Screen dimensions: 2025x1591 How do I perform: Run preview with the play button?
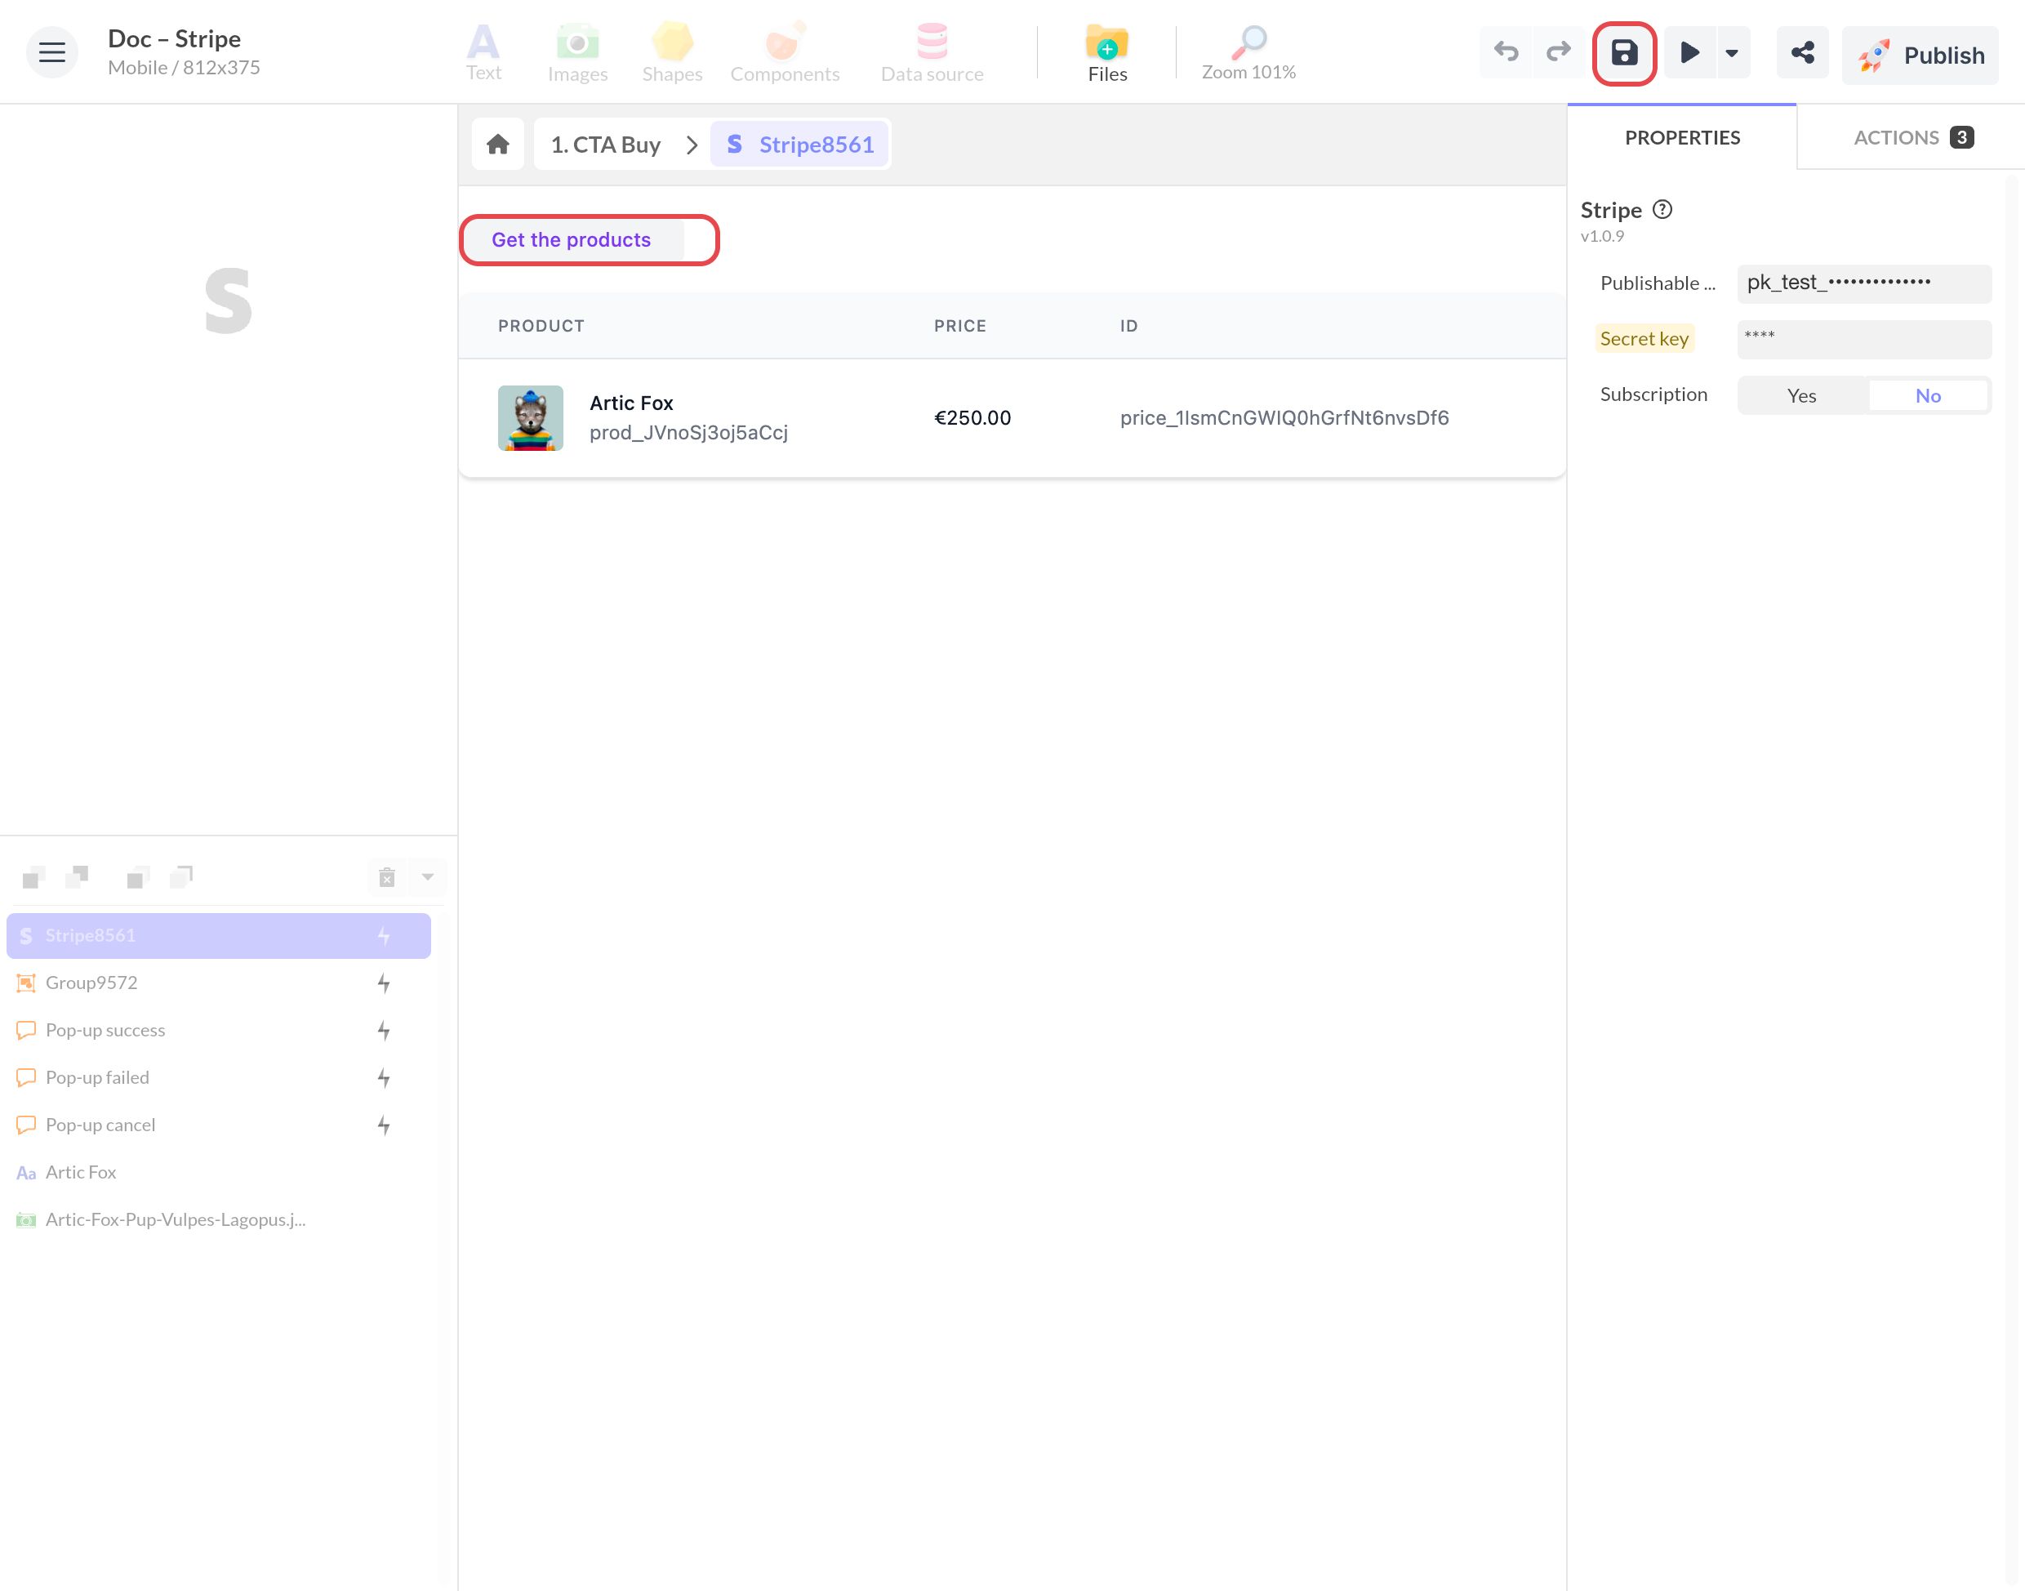point(1689,52)
